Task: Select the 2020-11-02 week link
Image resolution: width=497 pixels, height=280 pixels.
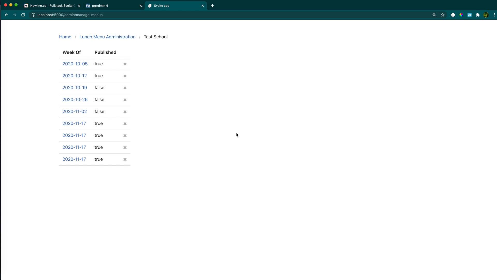Action: tap(75, 111)
